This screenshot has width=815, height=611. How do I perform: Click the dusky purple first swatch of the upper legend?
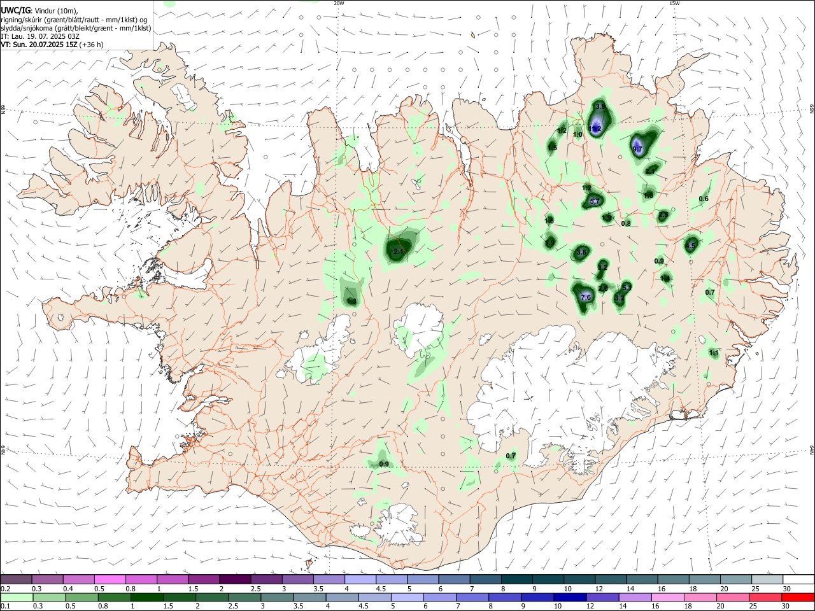click(x=16, y=579)
